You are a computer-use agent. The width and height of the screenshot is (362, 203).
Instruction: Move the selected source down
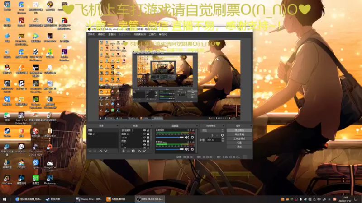(144, 151)
